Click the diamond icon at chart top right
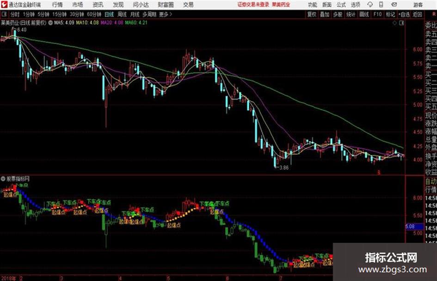 pyautogui.click(x=394, y=23)
